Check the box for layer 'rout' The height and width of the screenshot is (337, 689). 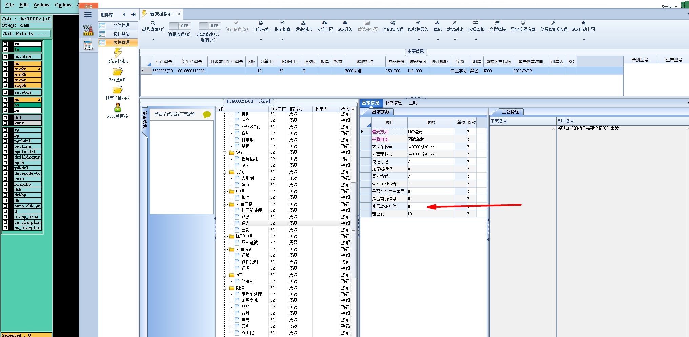tap(5, 123)
